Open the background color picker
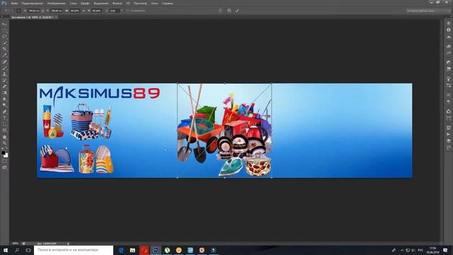Screen dimensions: 453x255 [6, 156]
